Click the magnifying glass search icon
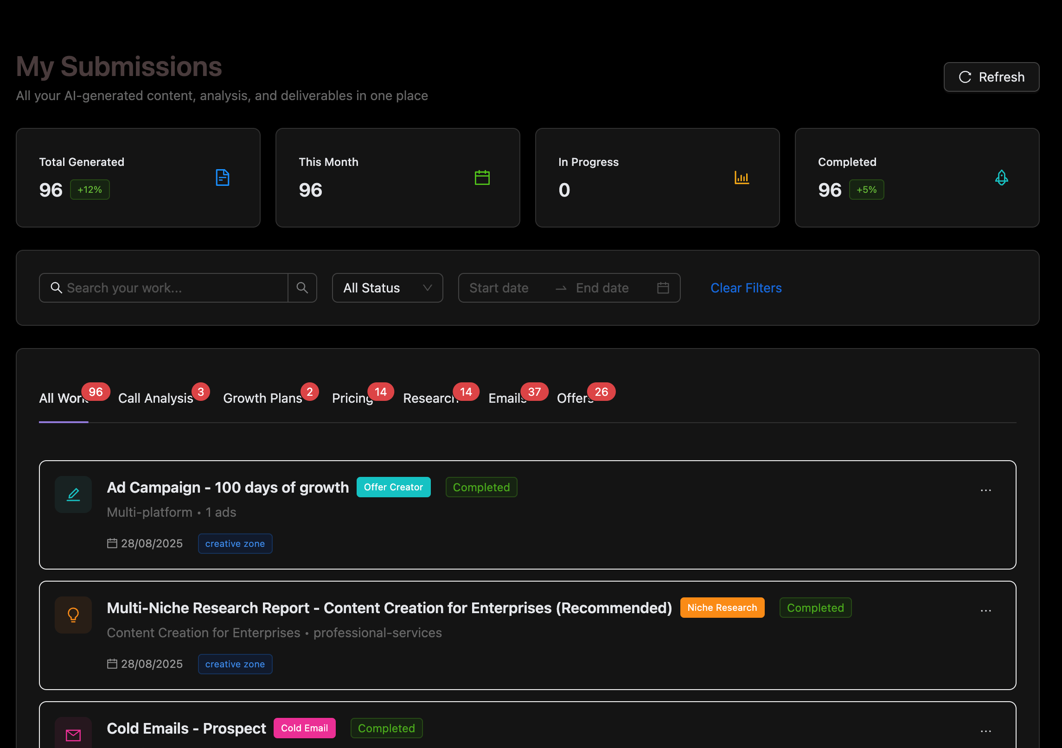The width and height of the screenshot is (1062, 748). (x=302, y=287)
